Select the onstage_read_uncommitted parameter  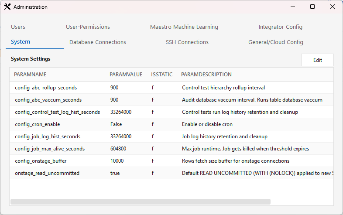point(47,173)
